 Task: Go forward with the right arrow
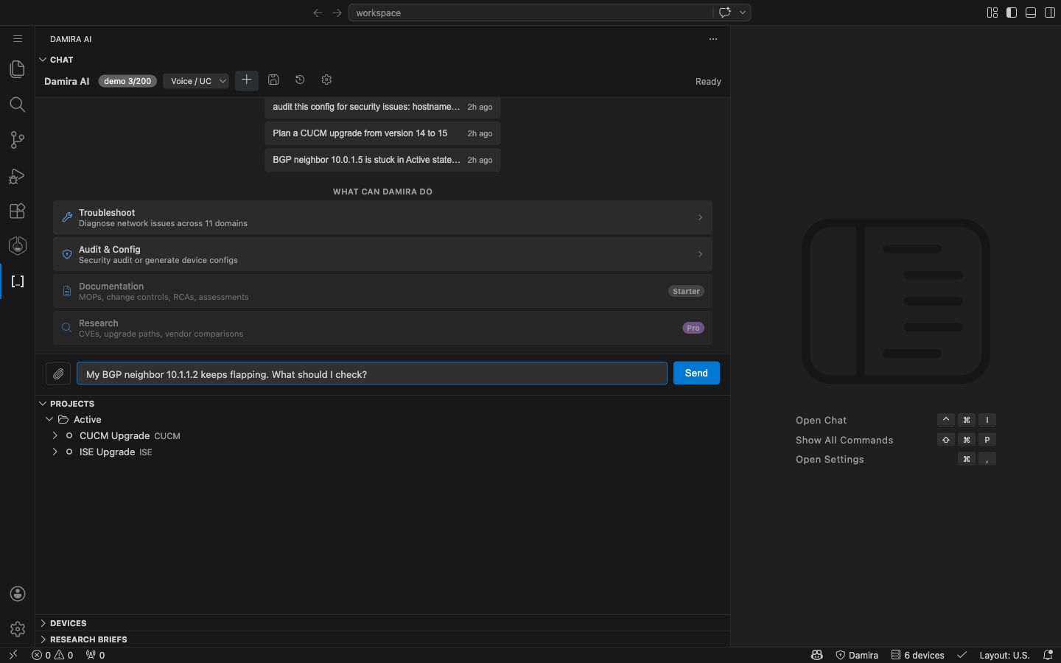tap(337, 13)
